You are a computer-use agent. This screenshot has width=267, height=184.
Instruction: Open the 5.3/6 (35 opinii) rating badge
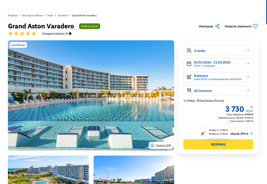coord(89,26)
